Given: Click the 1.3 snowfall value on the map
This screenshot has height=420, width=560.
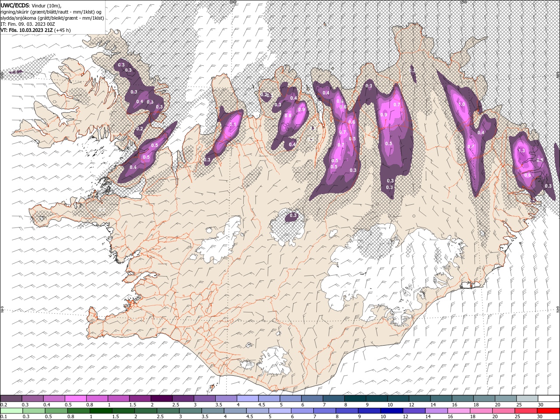Looking at the screenshot, I should (x=521, y=150).
